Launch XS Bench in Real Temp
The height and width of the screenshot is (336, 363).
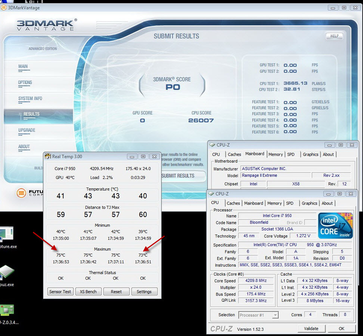(88, 292)
